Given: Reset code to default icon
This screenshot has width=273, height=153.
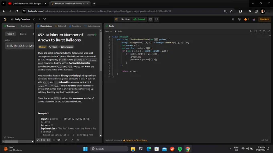Looking at the screenshot, I should tap(264, 32).
